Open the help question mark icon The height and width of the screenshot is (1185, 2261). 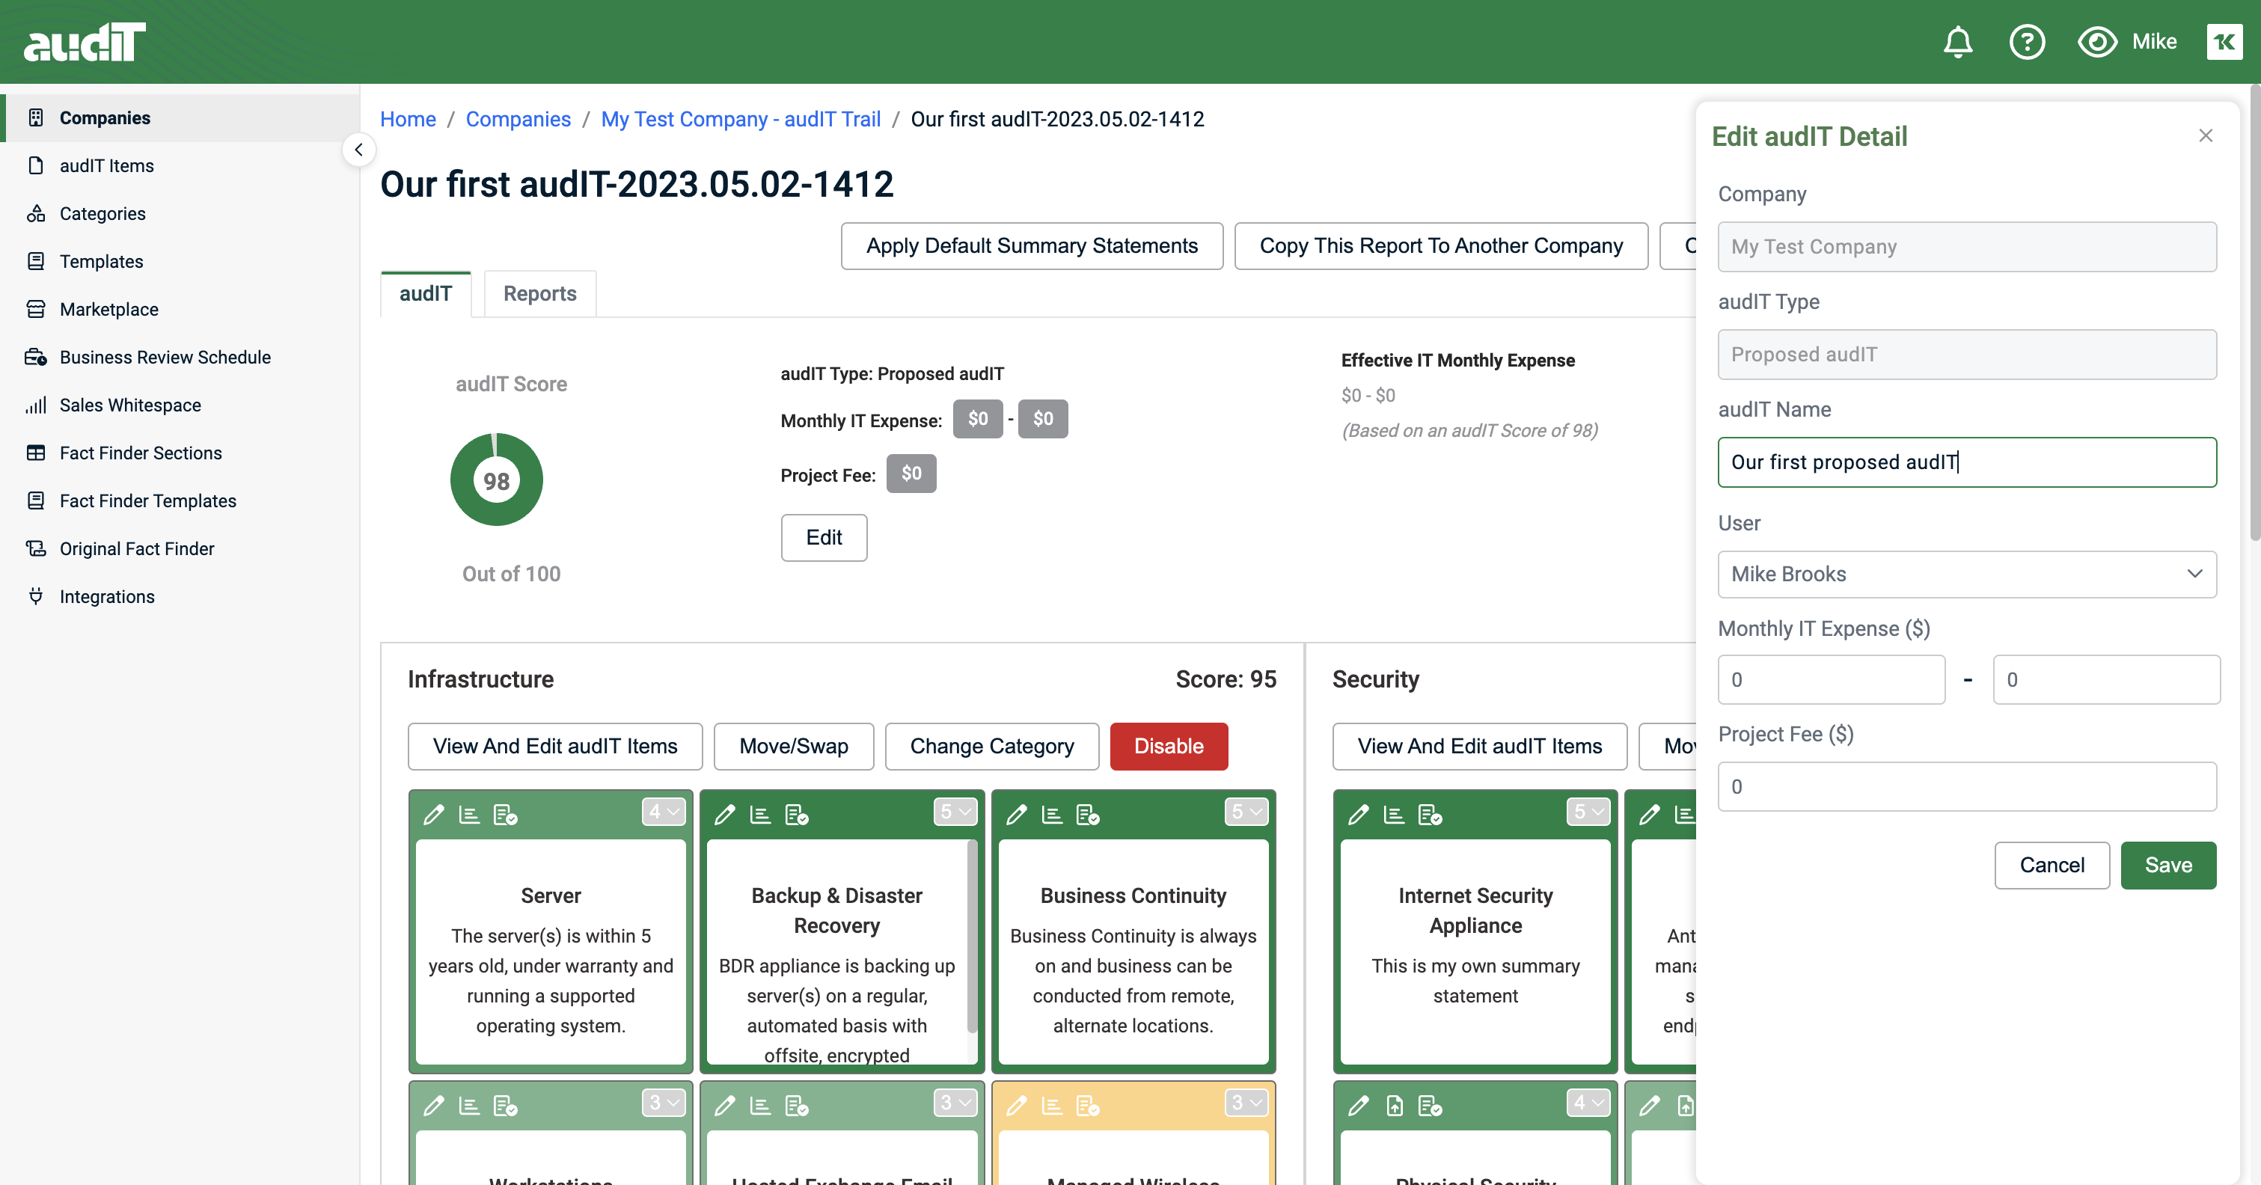2027,41
